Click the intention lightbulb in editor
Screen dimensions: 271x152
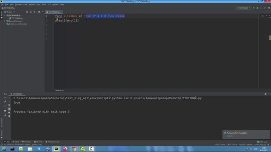(57, 19)
